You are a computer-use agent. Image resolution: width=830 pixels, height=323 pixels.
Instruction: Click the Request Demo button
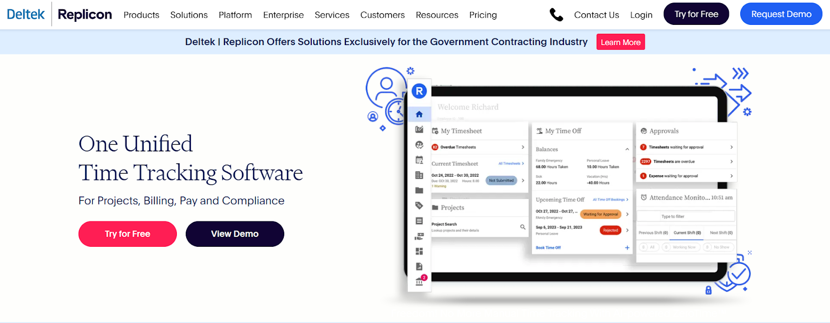point(781,14)
